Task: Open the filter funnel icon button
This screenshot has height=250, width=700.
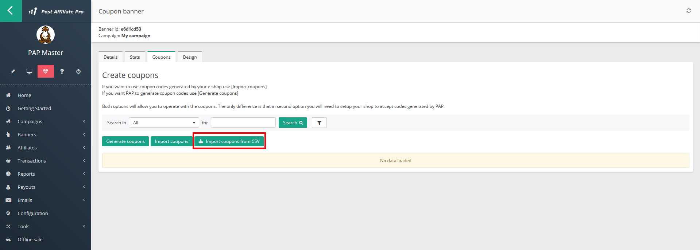Action: (x=319, y=123)
